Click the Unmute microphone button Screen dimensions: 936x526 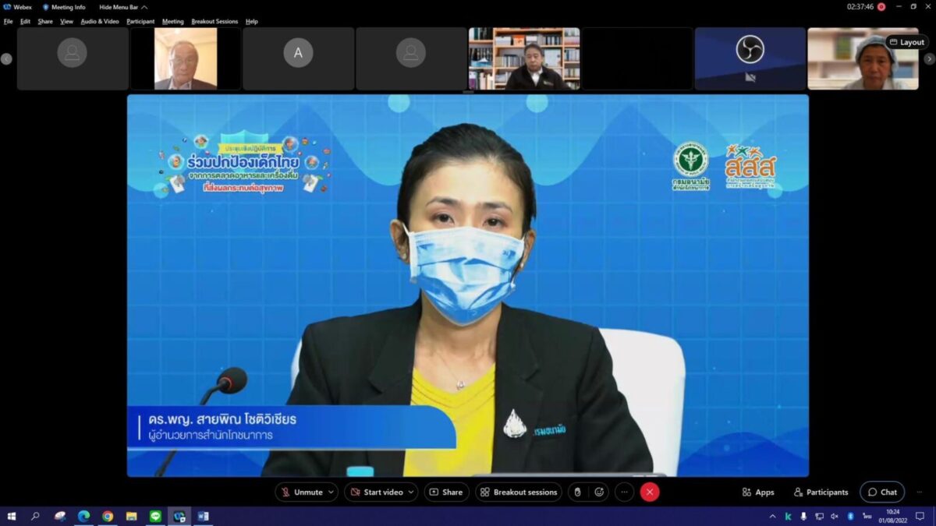302,492
